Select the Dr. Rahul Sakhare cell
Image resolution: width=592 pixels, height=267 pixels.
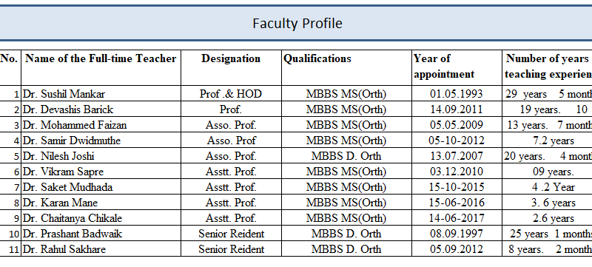click(x=101, y=249)
